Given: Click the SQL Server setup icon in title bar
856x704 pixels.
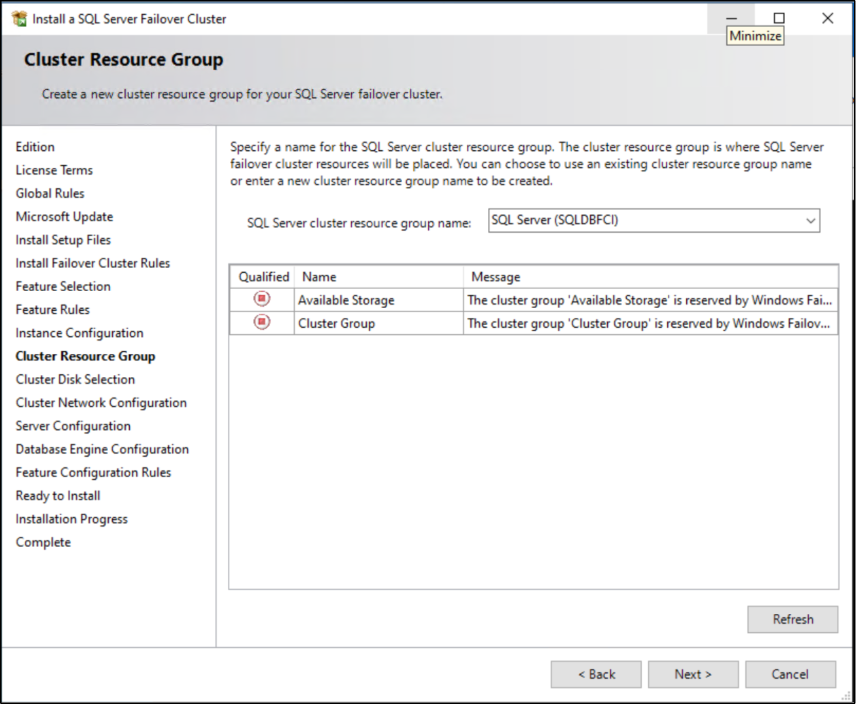Looking at the screenshot, I should coord(19,19).
